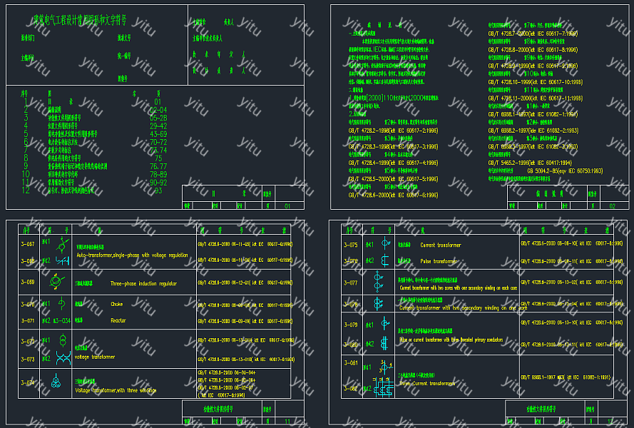Viewport: 634px width, 428px height.
Task: Select the Current transformer symbol in row 3-075
Action: click(386, 244)
